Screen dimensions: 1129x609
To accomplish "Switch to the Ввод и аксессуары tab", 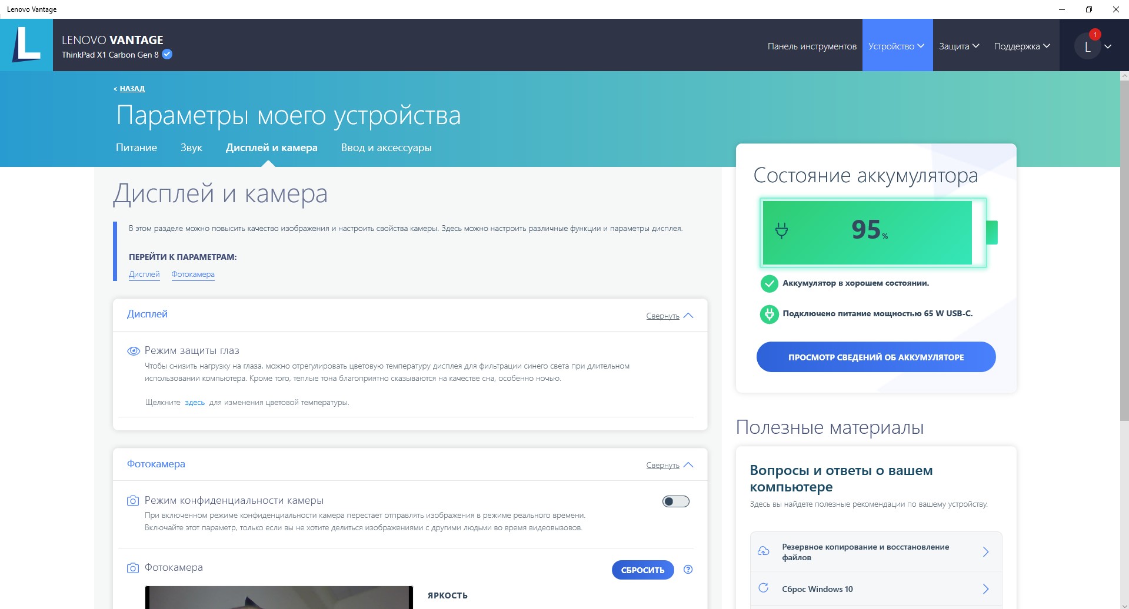I will [x=387, y=148].
